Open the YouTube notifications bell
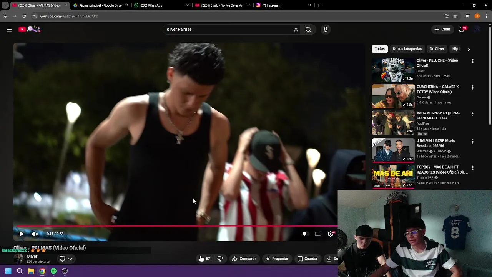The height and width of the screenshot is (277, 492). coord(462,29)
